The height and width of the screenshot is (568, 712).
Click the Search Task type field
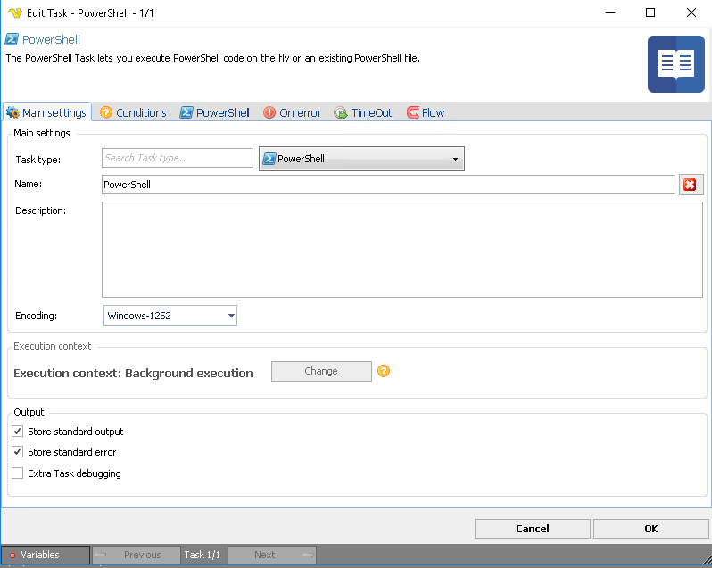tap(178, 158)
